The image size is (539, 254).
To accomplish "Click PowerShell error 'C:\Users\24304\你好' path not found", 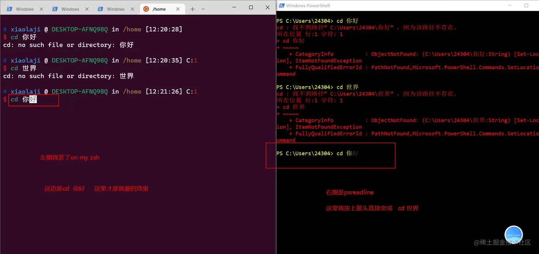I will (367, 27).
